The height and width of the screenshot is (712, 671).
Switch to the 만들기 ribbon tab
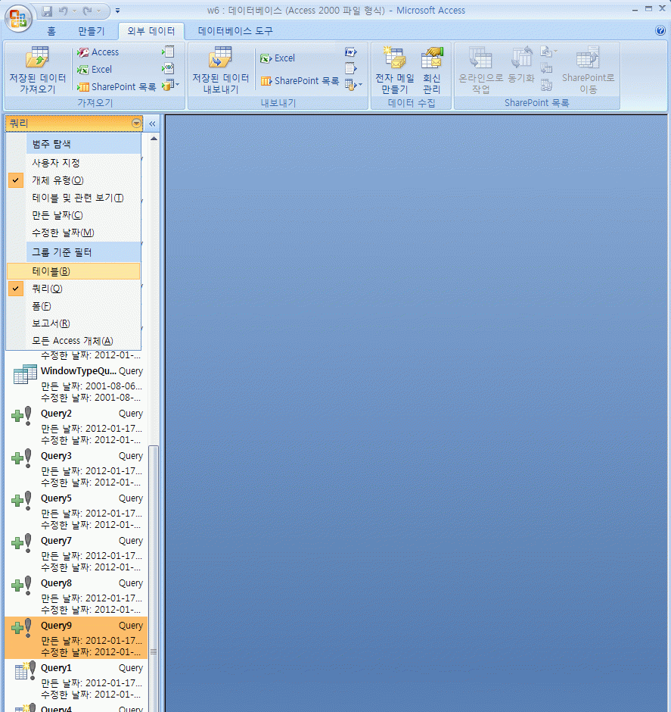click(92, 31)
